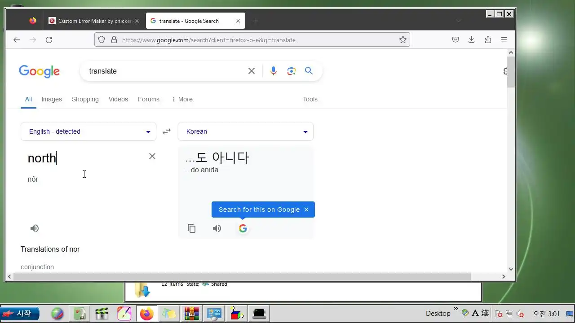Open the film clapper taskbar icon

click(102, 314)
